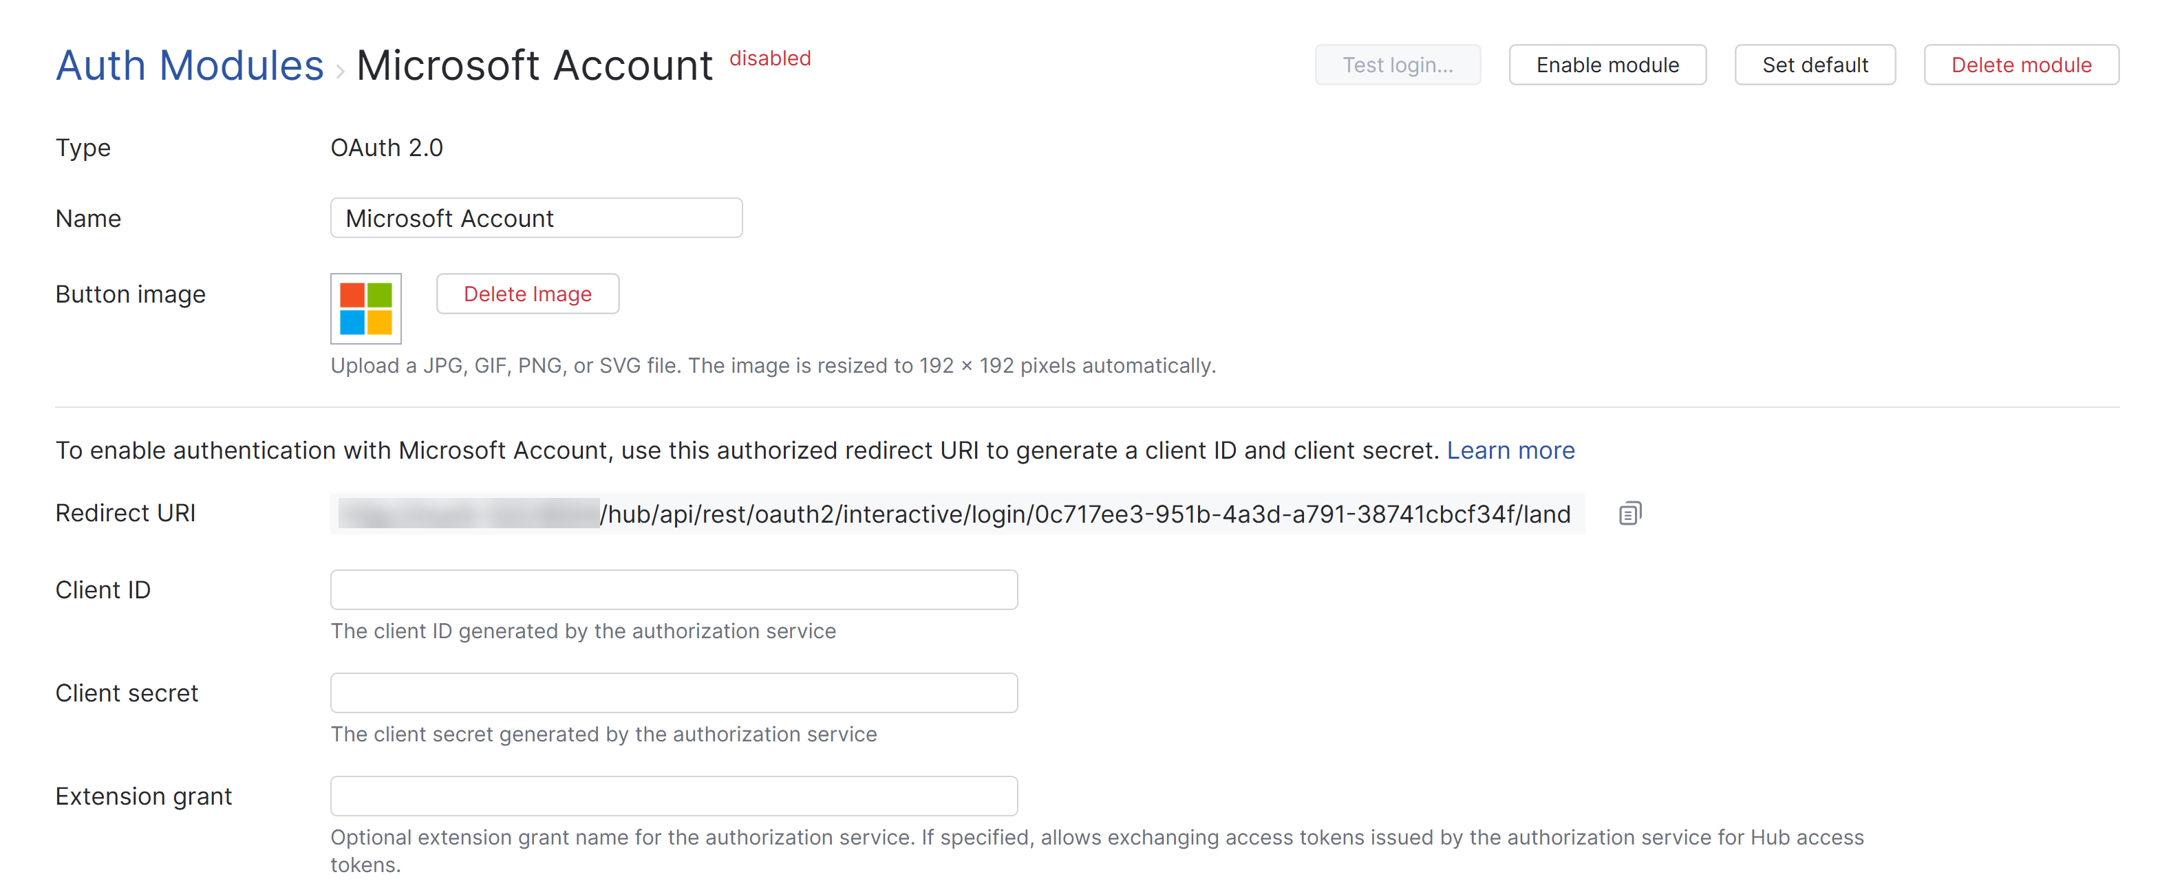Click the Test login... button
The width and height of the screenshot is (2171, 892).
(x=1396, y=65)
